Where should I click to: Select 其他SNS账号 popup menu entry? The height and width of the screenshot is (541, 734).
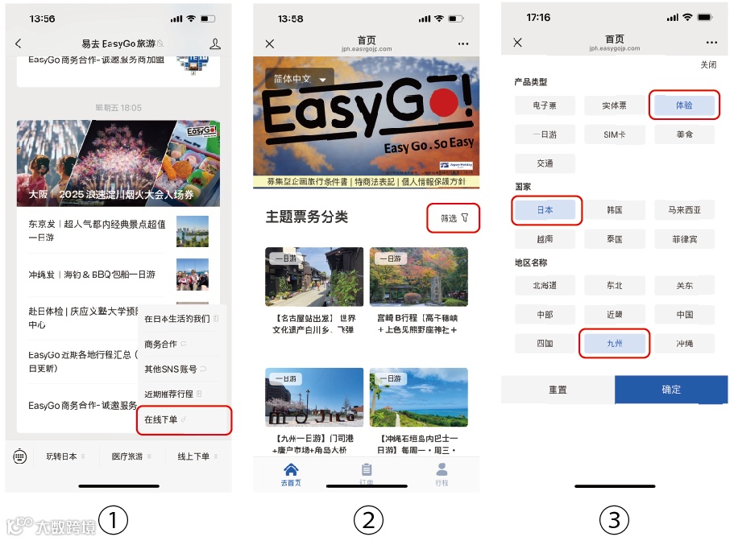[181, 369]
